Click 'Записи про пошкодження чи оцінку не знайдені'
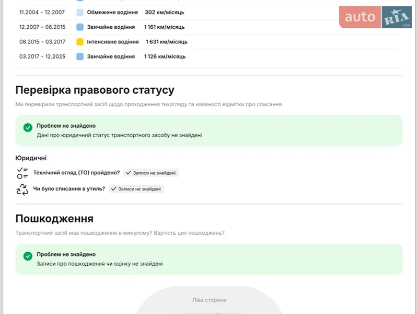The image size is (418, 314). click(100, 264)
